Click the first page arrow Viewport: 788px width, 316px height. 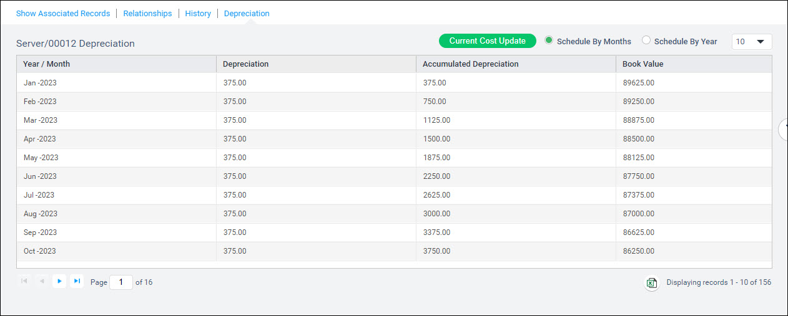(24, 282)
